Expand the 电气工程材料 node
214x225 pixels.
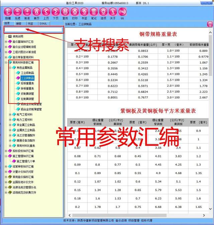point(10,115)
